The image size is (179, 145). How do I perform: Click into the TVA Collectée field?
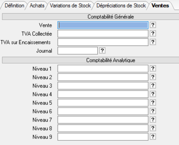pos(103,34)
